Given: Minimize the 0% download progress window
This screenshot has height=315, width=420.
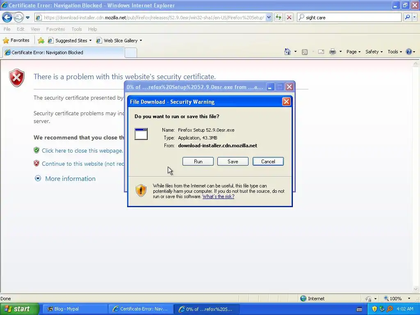Looking at the screenshot, I should pos(270,87).
